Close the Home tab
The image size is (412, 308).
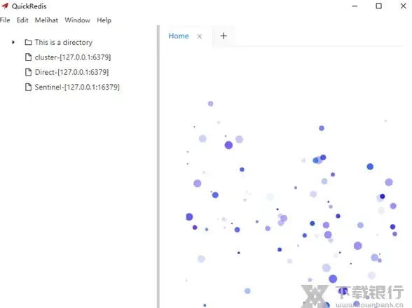(x=200, y=36)
